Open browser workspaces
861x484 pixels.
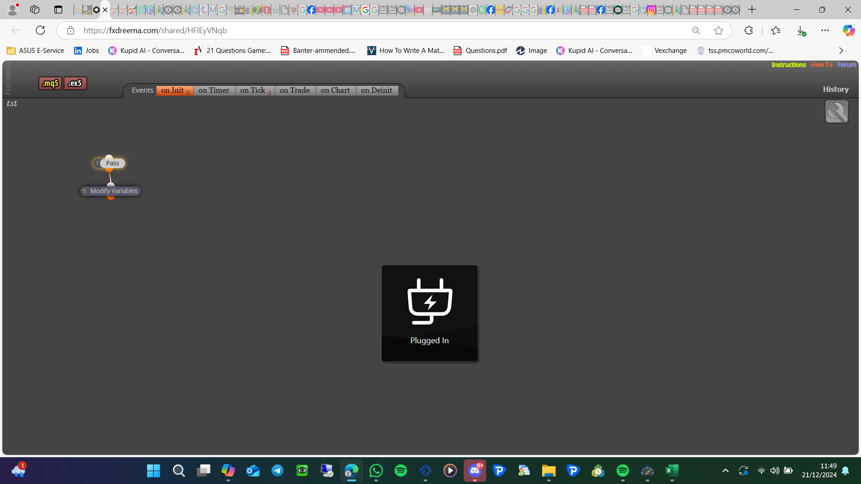point(35,9)
